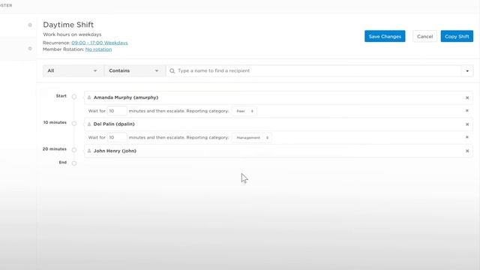Click the Copy Shift button
This screenshot has width=480, height=270.
click(457, 37)
